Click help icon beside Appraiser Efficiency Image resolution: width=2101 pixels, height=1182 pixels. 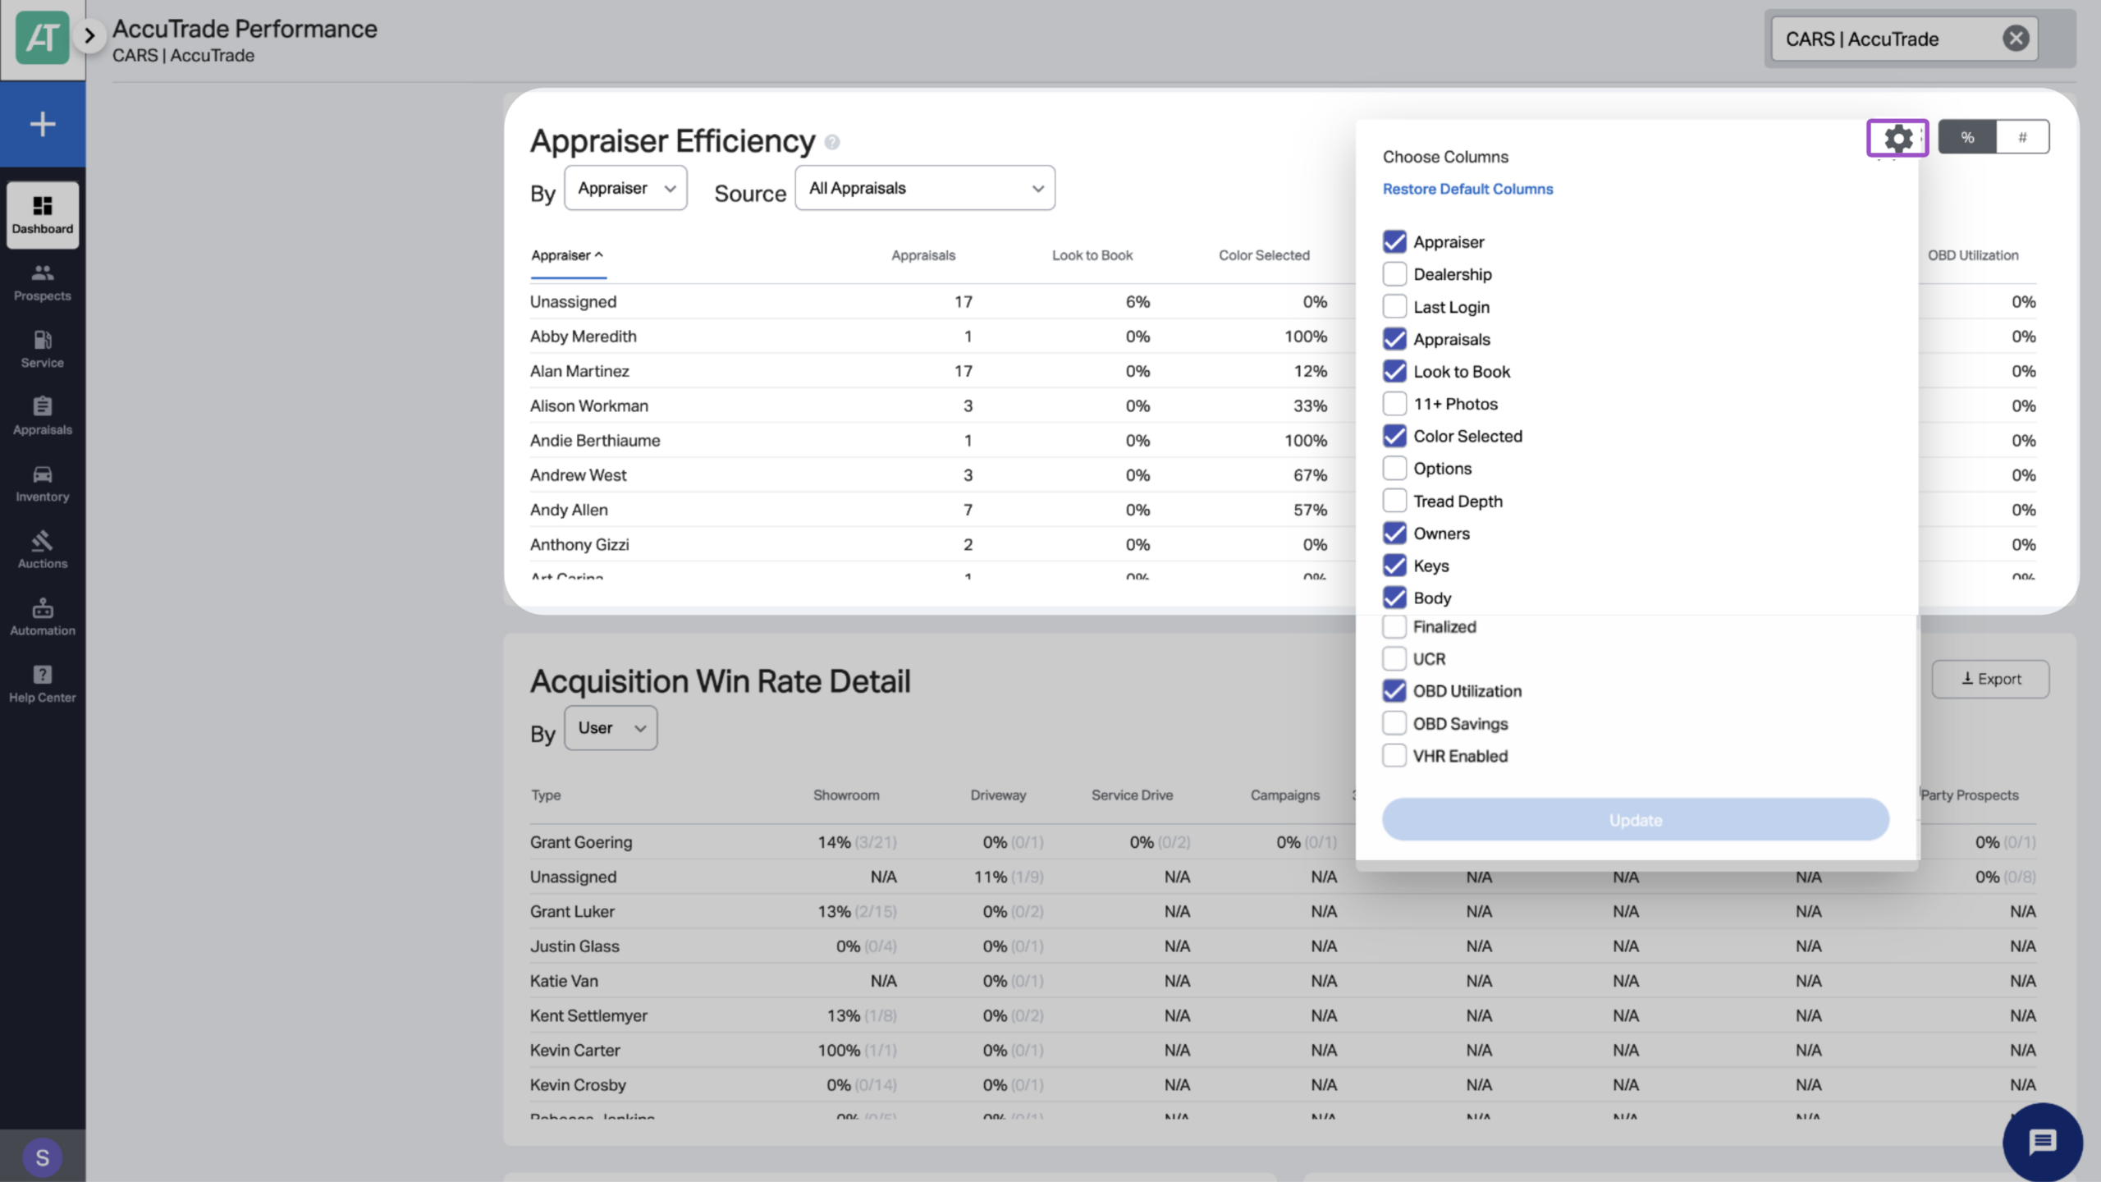point(832,143)
